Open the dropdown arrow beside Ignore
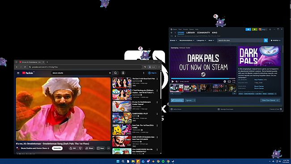The height and width of the screenshot is (164, 291). pos(194,100)
